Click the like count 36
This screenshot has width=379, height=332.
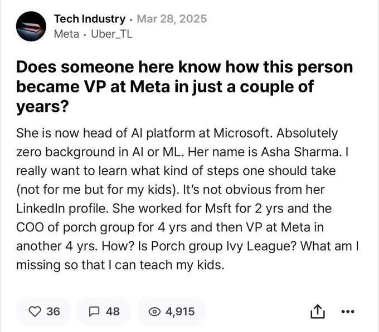point(53,311)
